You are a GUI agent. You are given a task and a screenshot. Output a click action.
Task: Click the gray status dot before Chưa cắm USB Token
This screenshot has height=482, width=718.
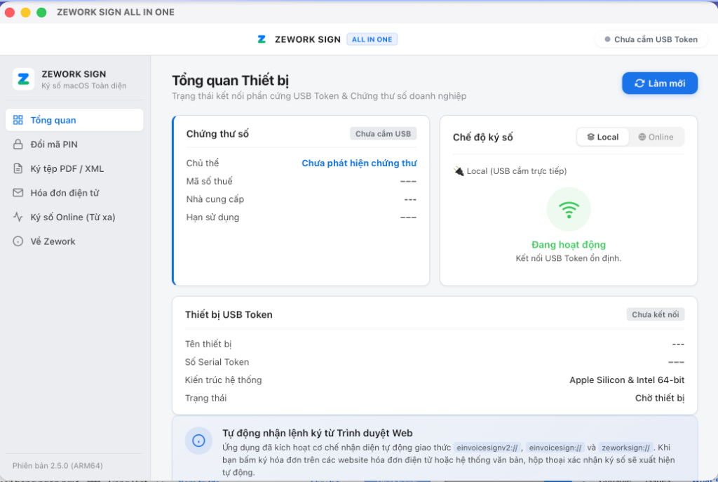[x=607, y=39]
